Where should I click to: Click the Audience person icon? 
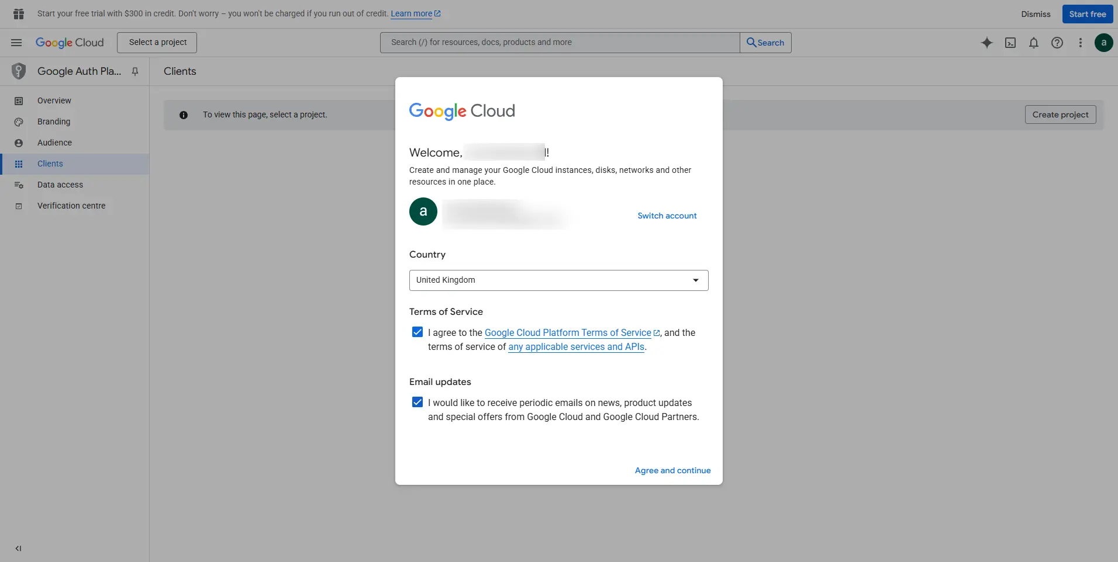pos(19,143)
